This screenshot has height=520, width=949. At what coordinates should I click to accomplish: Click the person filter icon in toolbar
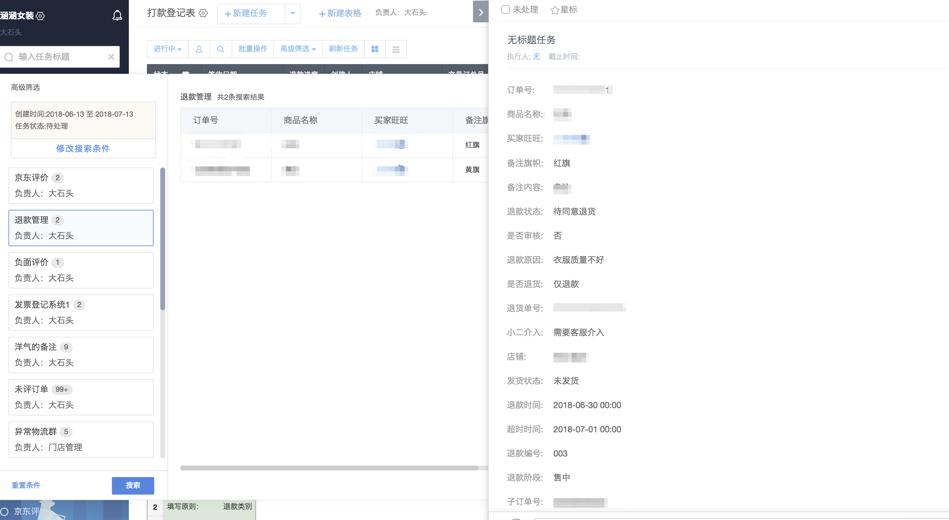[199, 49]
